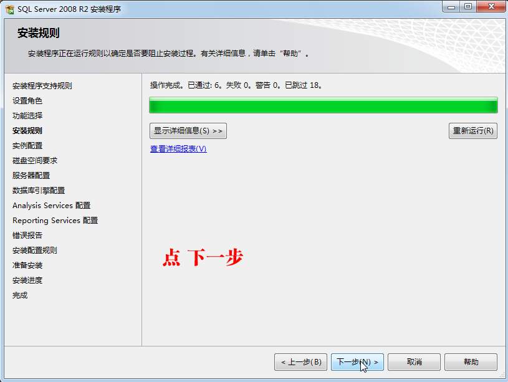Image resolution: width=508 pixels, height=382 pixels.
Task: Expand details with 显示详细信息(S) button
Action: pos(188,131)
